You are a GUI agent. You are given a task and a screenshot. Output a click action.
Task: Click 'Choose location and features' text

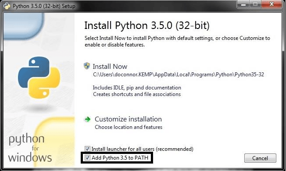[129, 127]
